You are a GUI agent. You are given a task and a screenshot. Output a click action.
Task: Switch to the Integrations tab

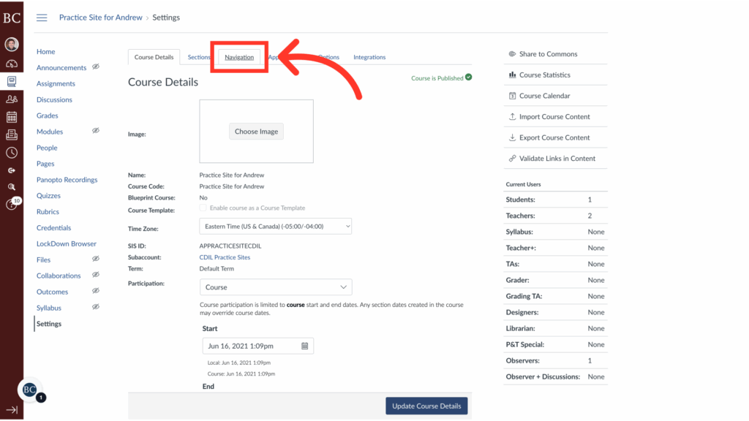pos(369,56)
